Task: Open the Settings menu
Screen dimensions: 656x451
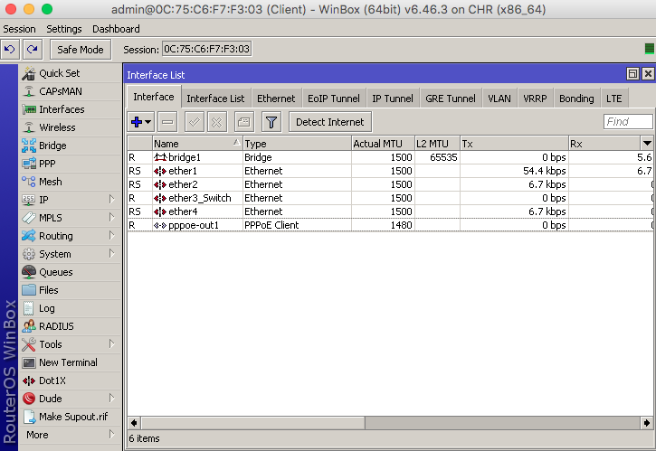Action: pyautogui.click(x=64, y=29)
